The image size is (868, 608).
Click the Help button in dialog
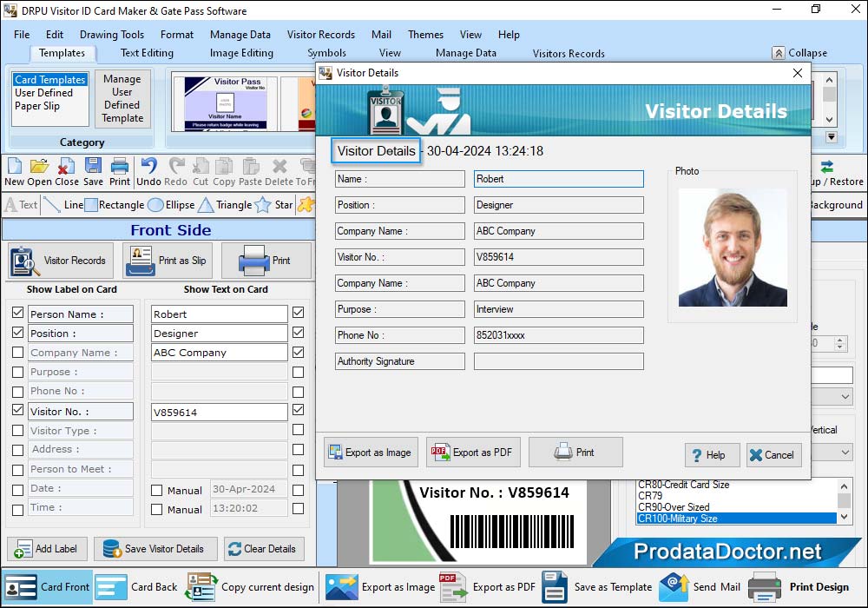pyautogui.click(x=712, y=455)
